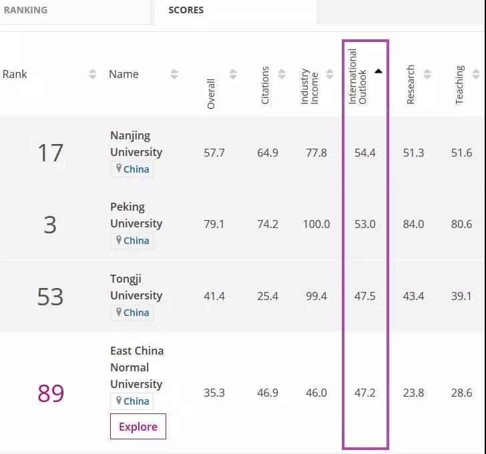Sort by Teaching column arrows
Image resolution: width=486 pixels, height=454 pixels.
pos(475,74)
